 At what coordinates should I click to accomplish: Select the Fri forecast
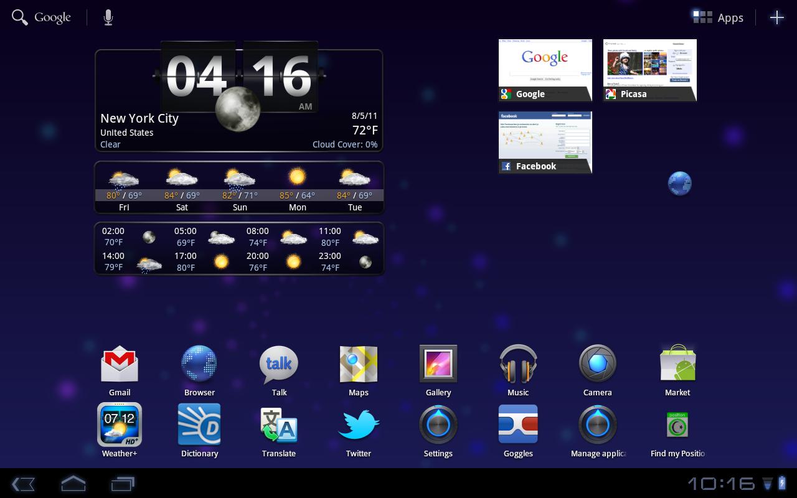coord(124,190)
